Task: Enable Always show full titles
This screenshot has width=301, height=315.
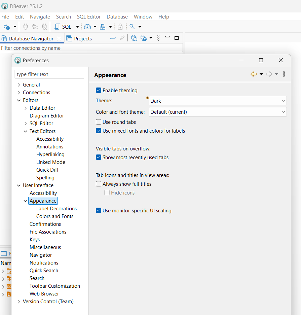Action: pyautogui.click(x=99, y=184)
